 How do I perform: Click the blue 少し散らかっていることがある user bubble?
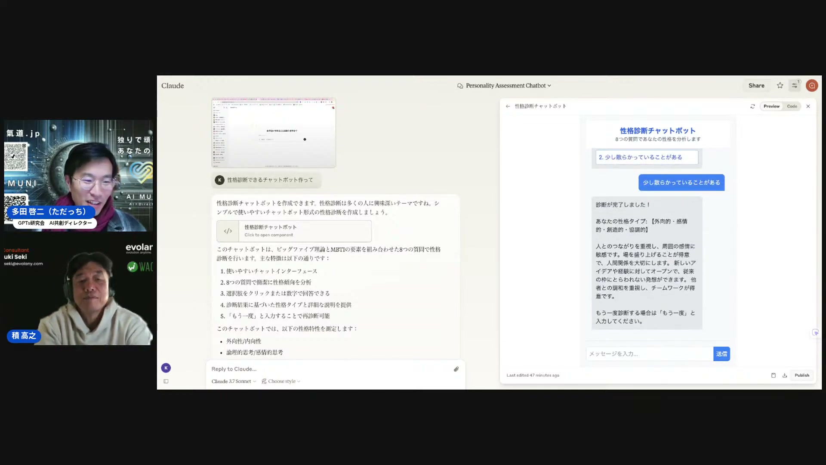tap(681, 183)
